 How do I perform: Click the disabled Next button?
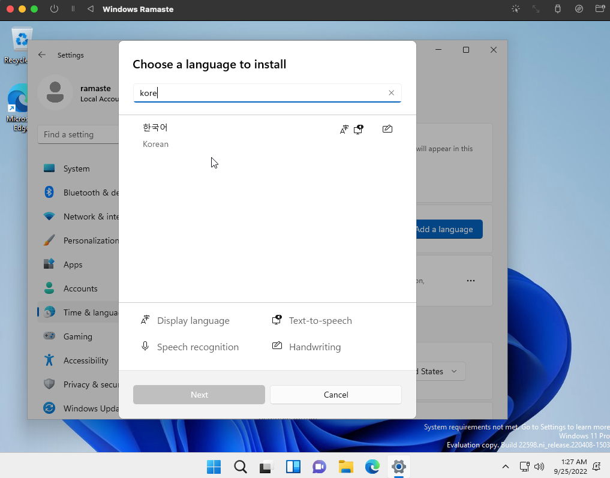tap(199, 395)
